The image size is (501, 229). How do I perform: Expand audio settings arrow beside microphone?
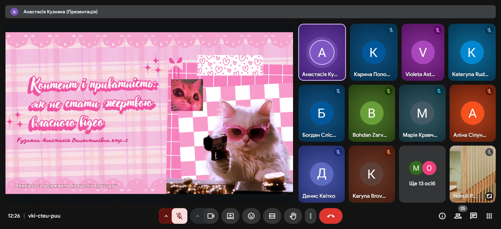(x=166, y=216)
